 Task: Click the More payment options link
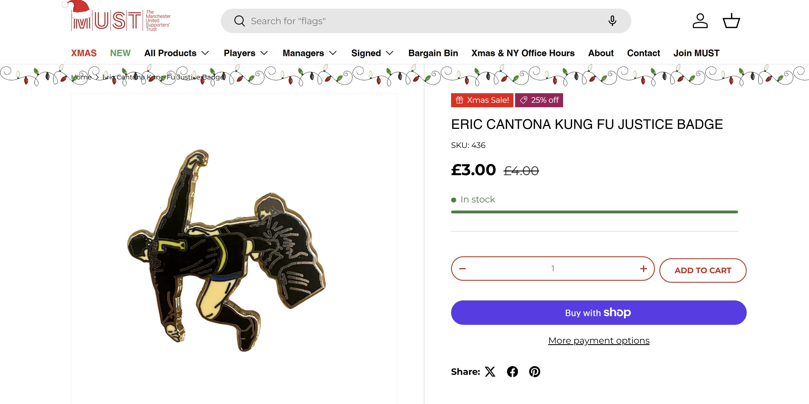point(598,341)
